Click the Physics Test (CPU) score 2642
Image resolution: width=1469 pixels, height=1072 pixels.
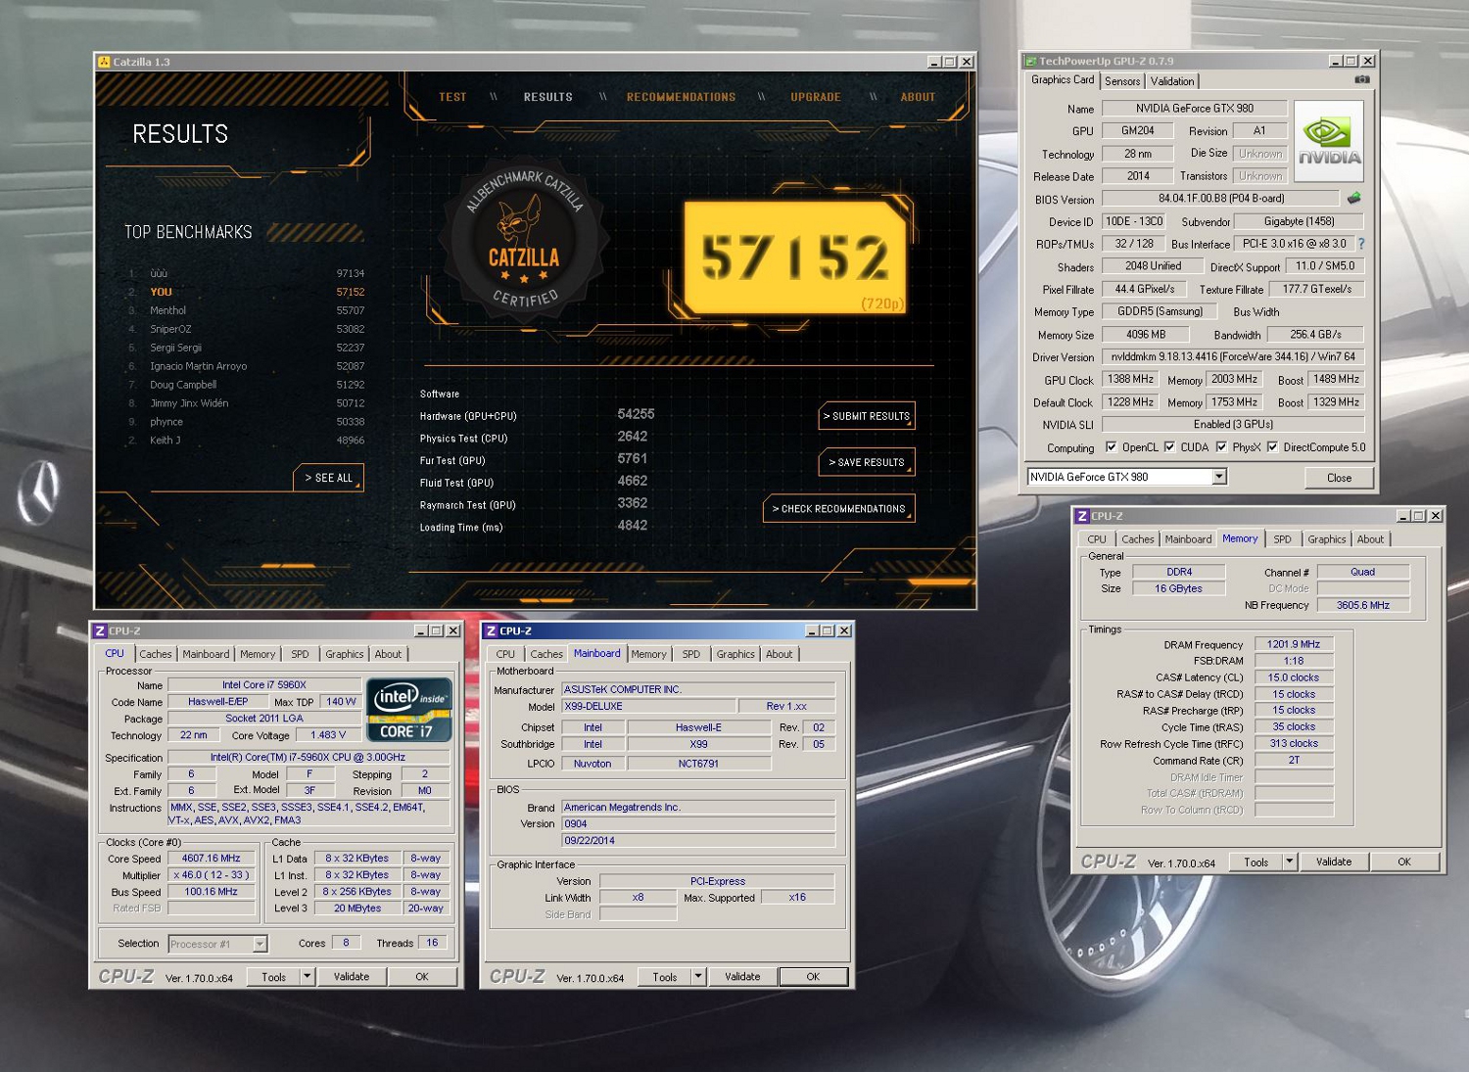point(632,437)
